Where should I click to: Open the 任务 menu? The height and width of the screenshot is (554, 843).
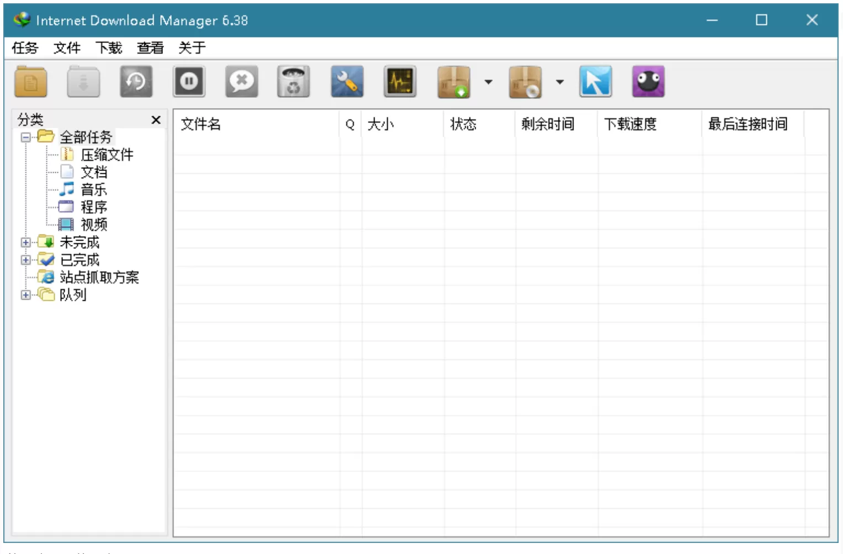[x=25, y=48]
